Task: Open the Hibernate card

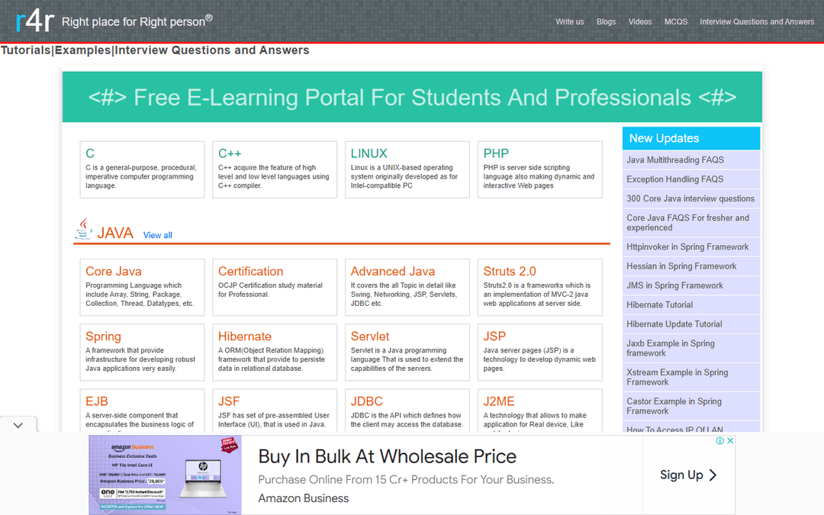Action: (275, 352)
